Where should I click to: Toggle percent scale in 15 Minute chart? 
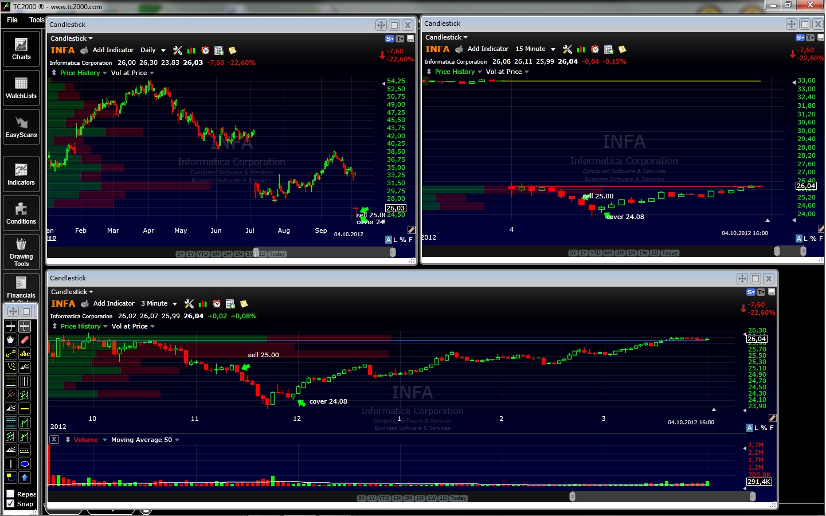tap(813, 239)
